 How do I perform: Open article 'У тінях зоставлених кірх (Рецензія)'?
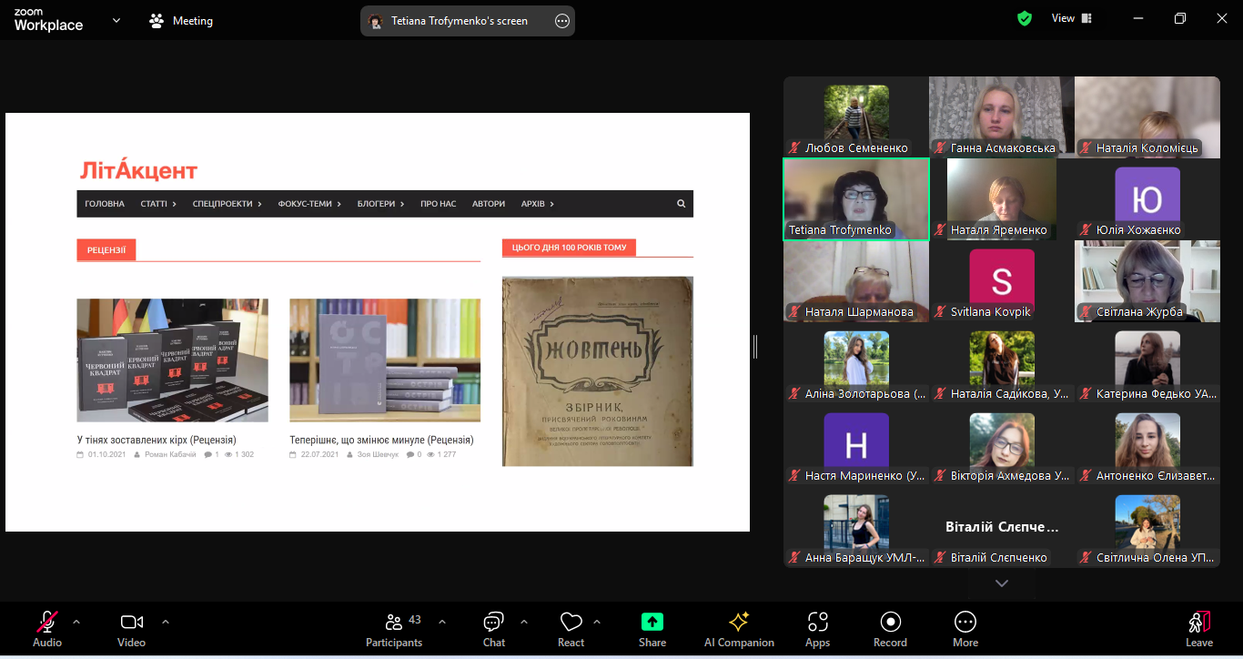[157, 440]
